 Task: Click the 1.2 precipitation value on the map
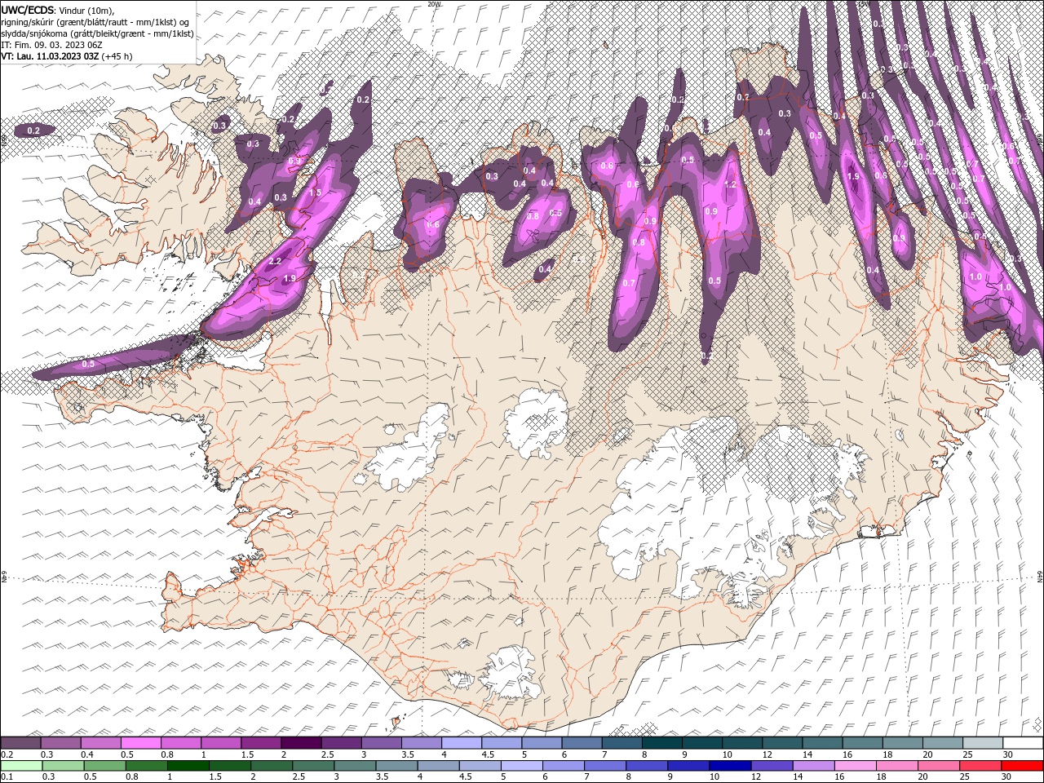coord(731,185)
